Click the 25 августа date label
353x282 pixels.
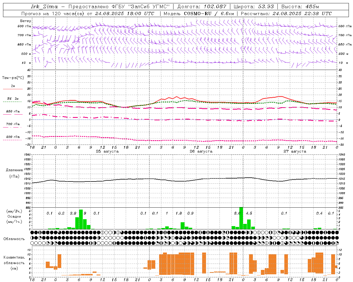point(107,151)
